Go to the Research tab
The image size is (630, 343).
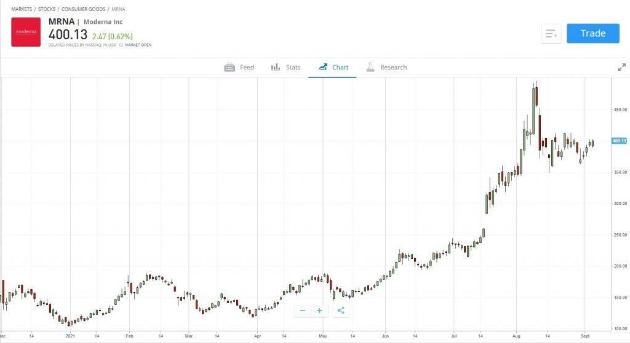[386, 67]
